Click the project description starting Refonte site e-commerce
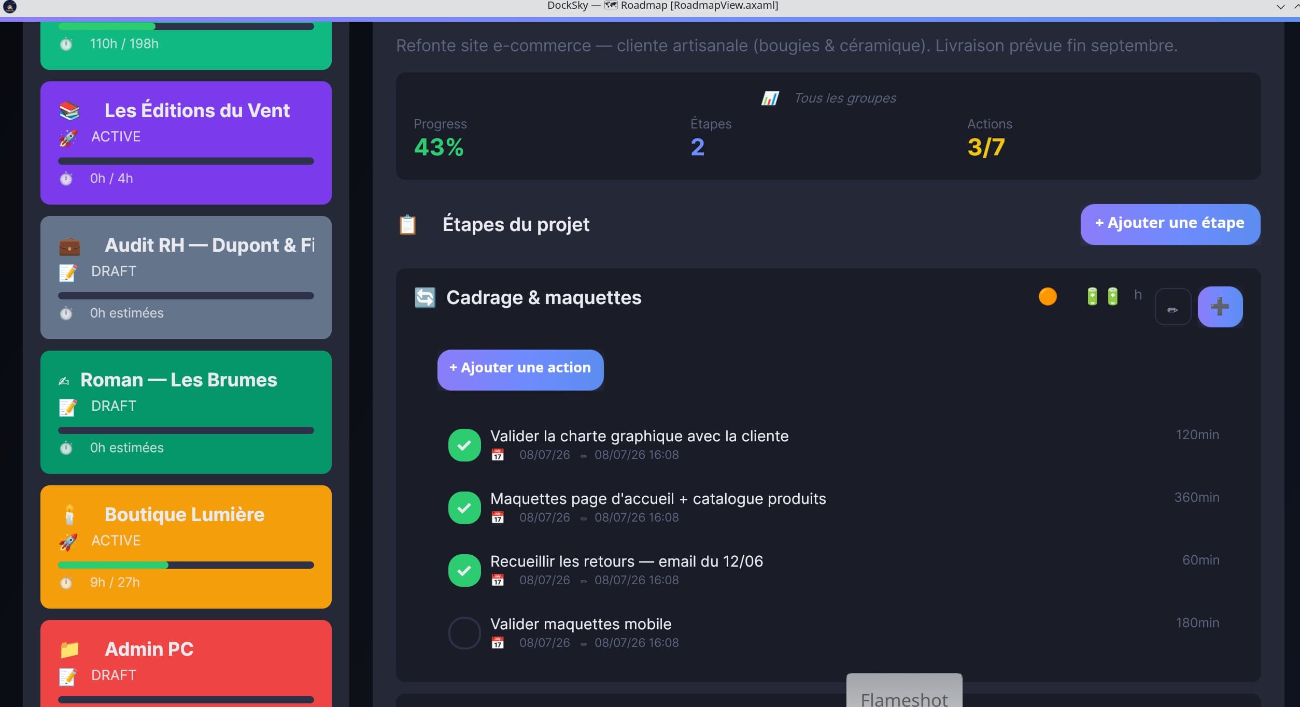Screen dimensions: 1300x707 coord(787,46)
